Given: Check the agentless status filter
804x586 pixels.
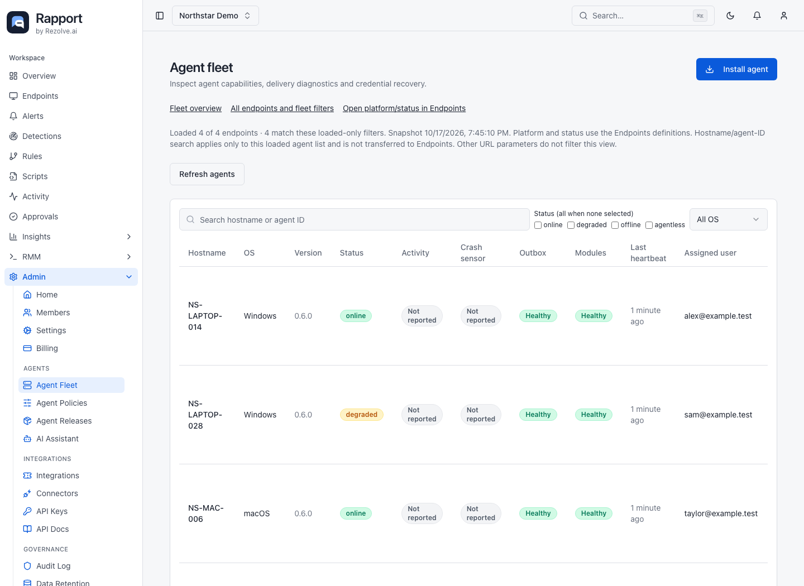Looking at the screenshot, I should coord(649,225).
